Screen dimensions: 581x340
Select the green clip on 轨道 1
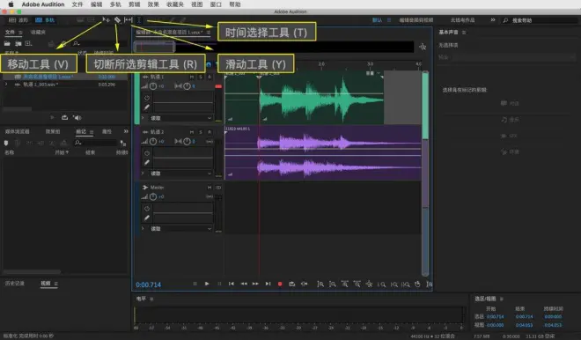pos(321,99)
